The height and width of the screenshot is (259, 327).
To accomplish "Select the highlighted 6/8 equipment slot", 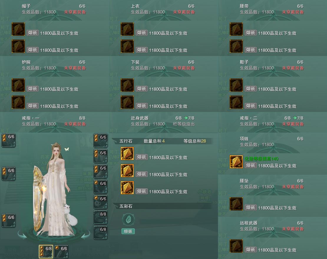I will pos(46,252).
